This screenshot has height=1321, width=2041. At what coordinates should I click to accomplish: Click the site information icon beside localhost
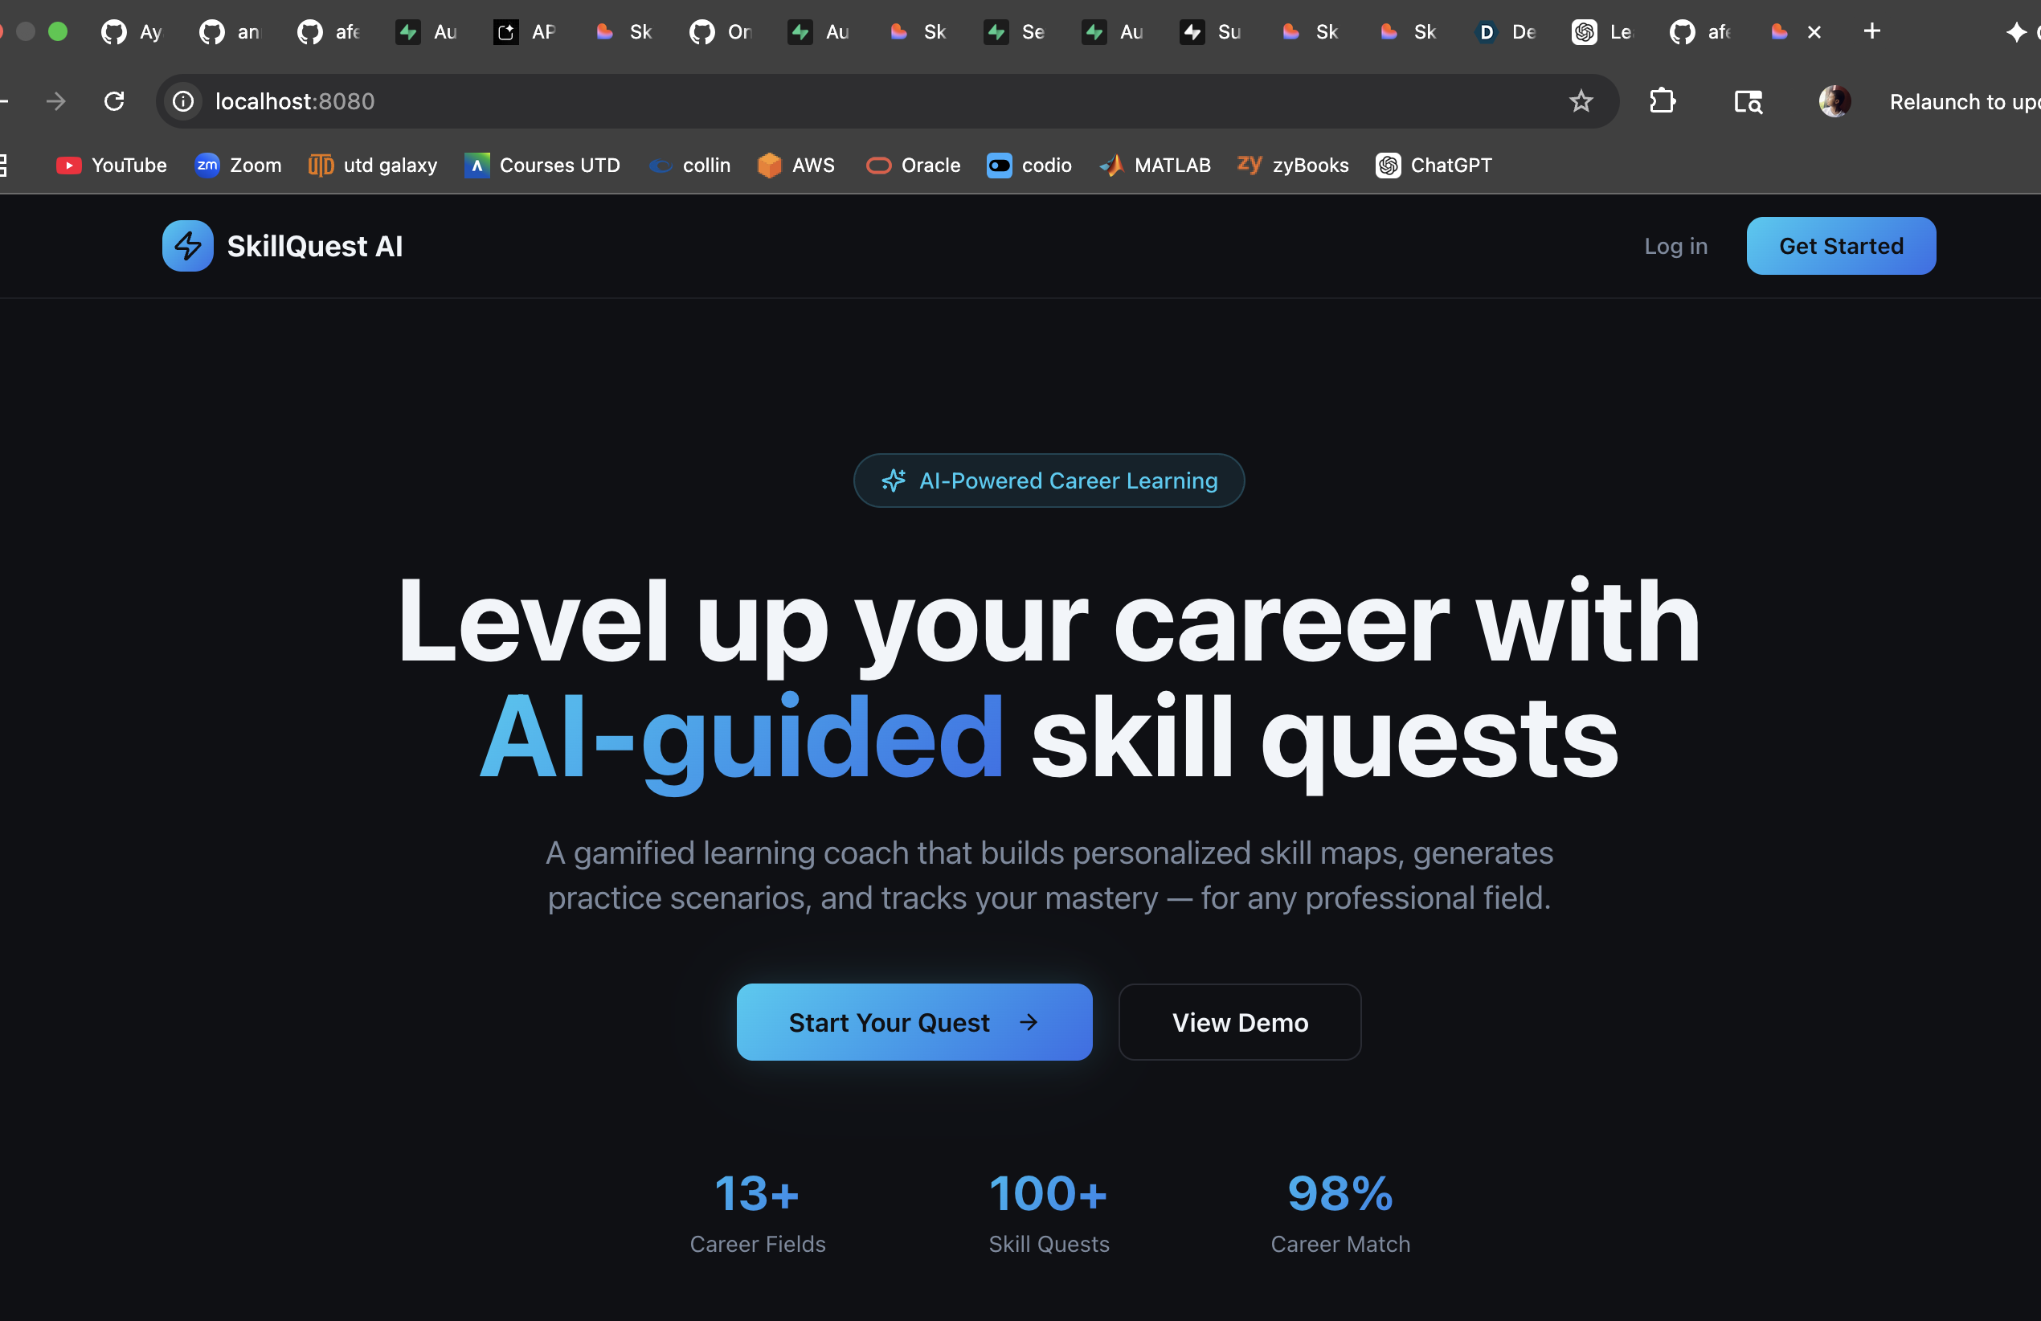coord(183,101)
